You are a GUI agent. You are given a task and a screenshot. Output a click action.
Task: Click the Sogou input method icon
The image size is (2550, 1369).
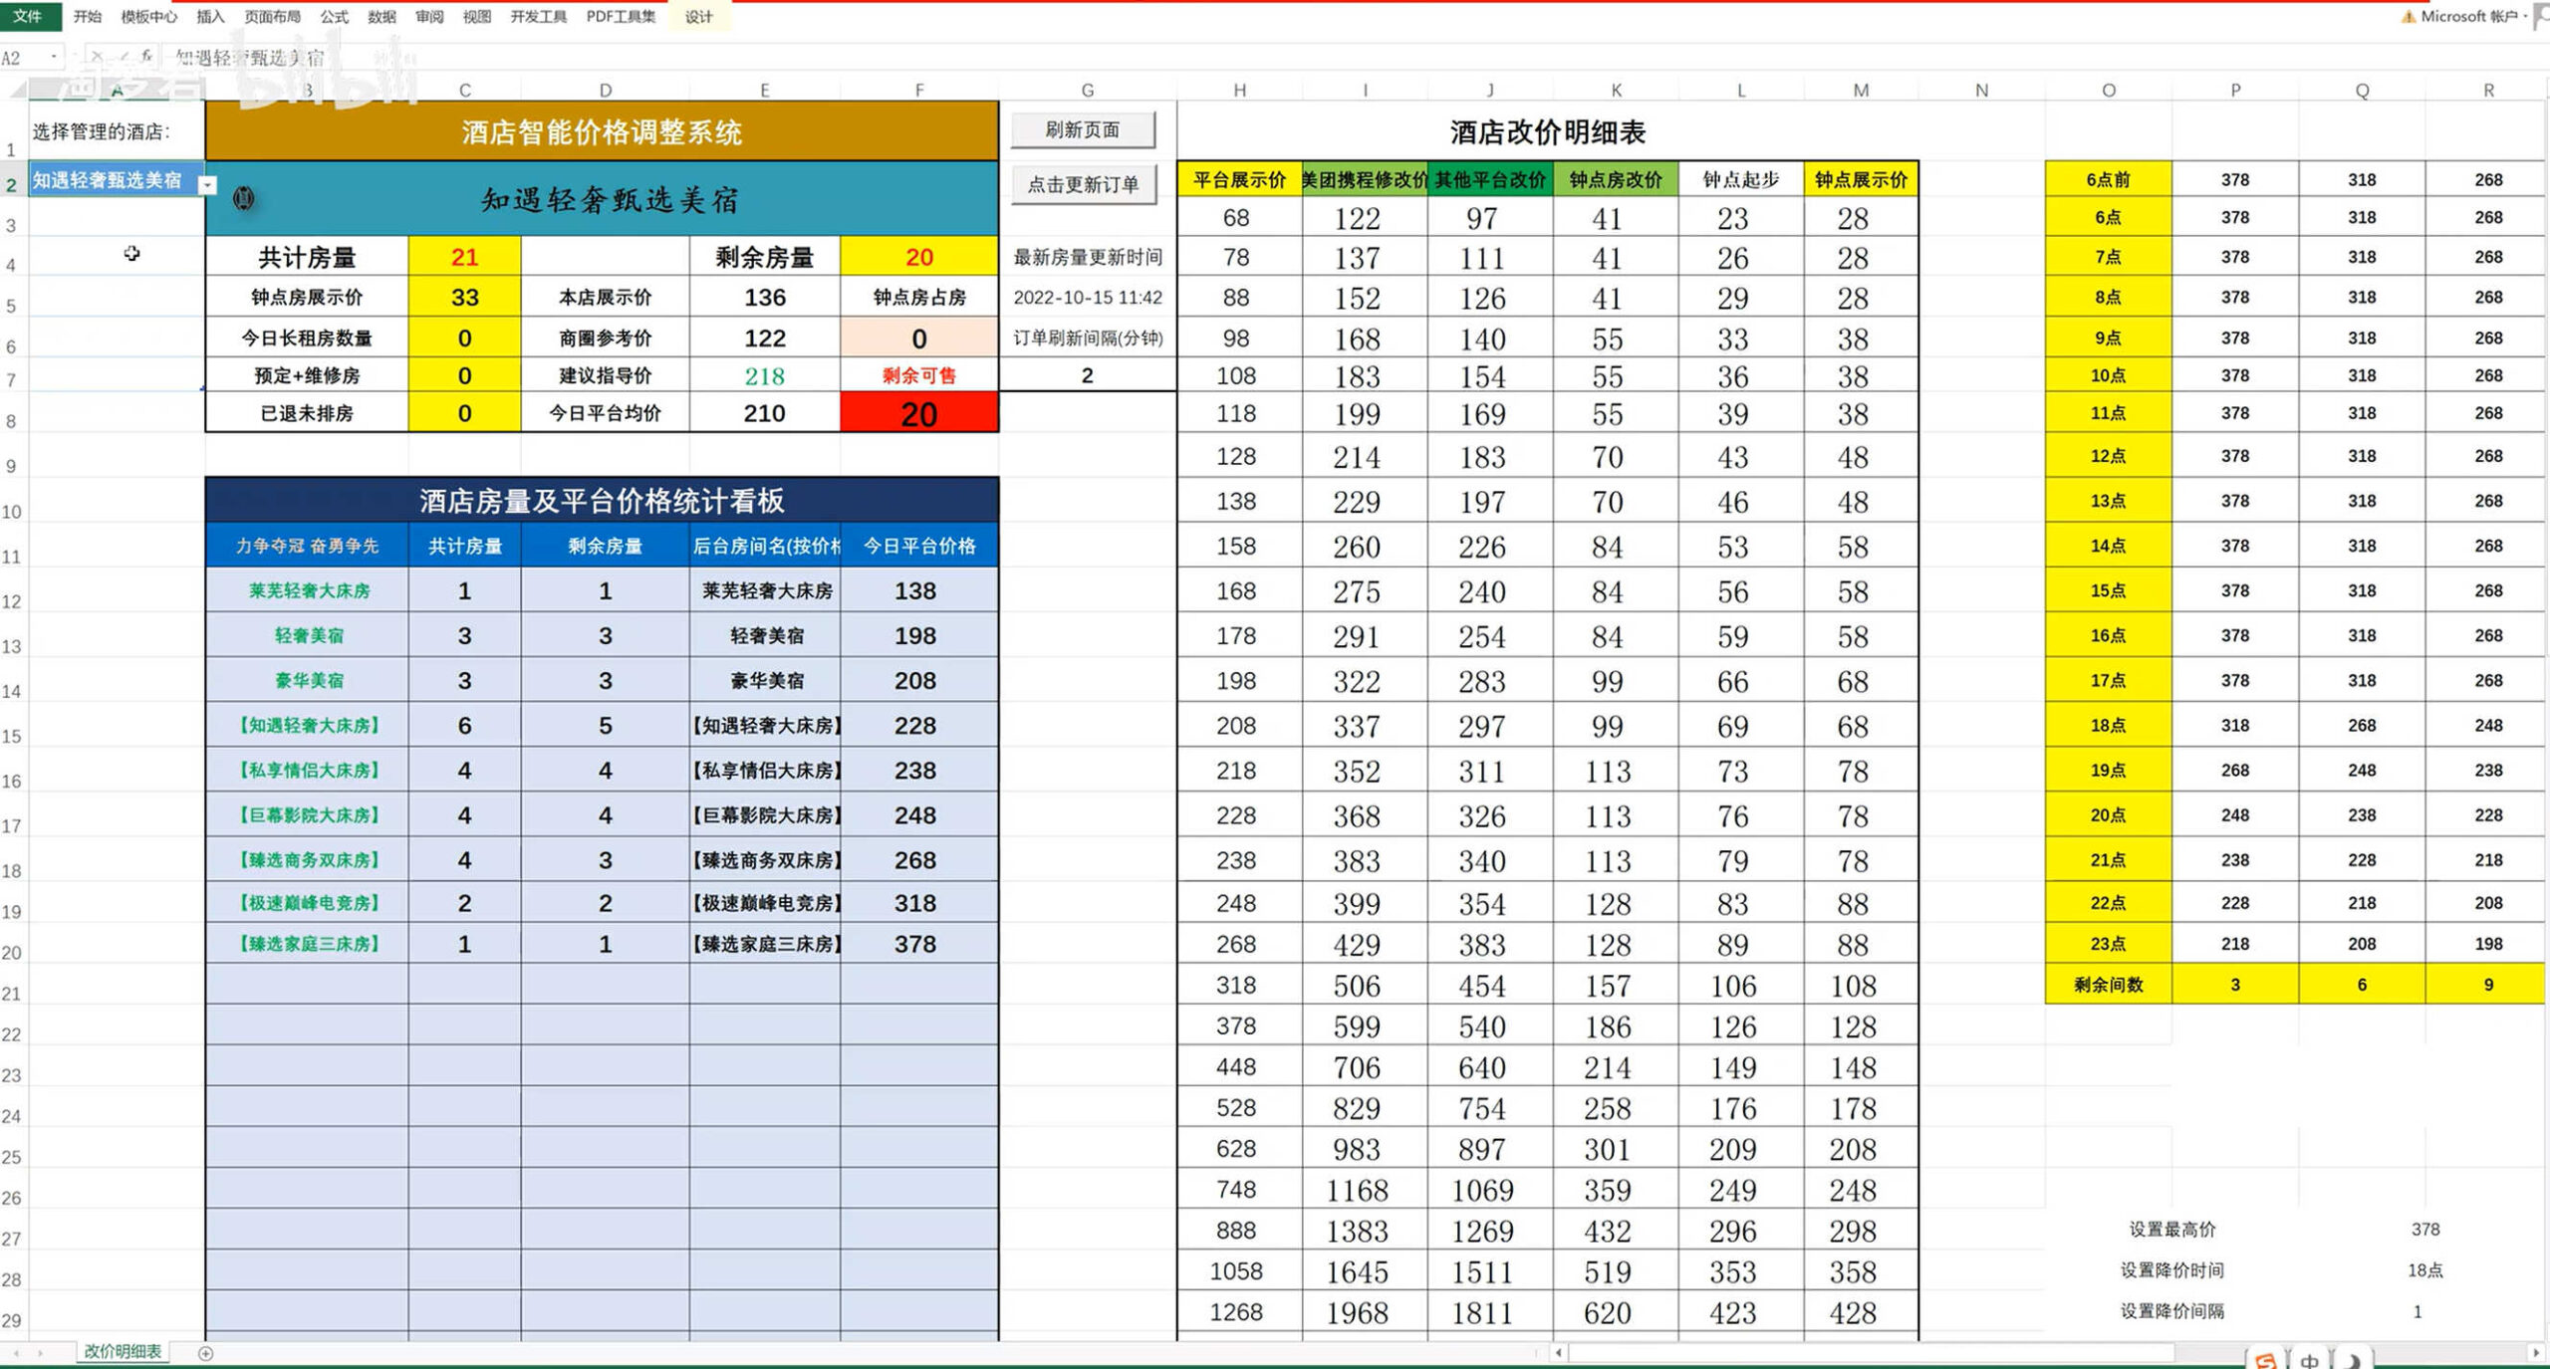[2266, 1360]
